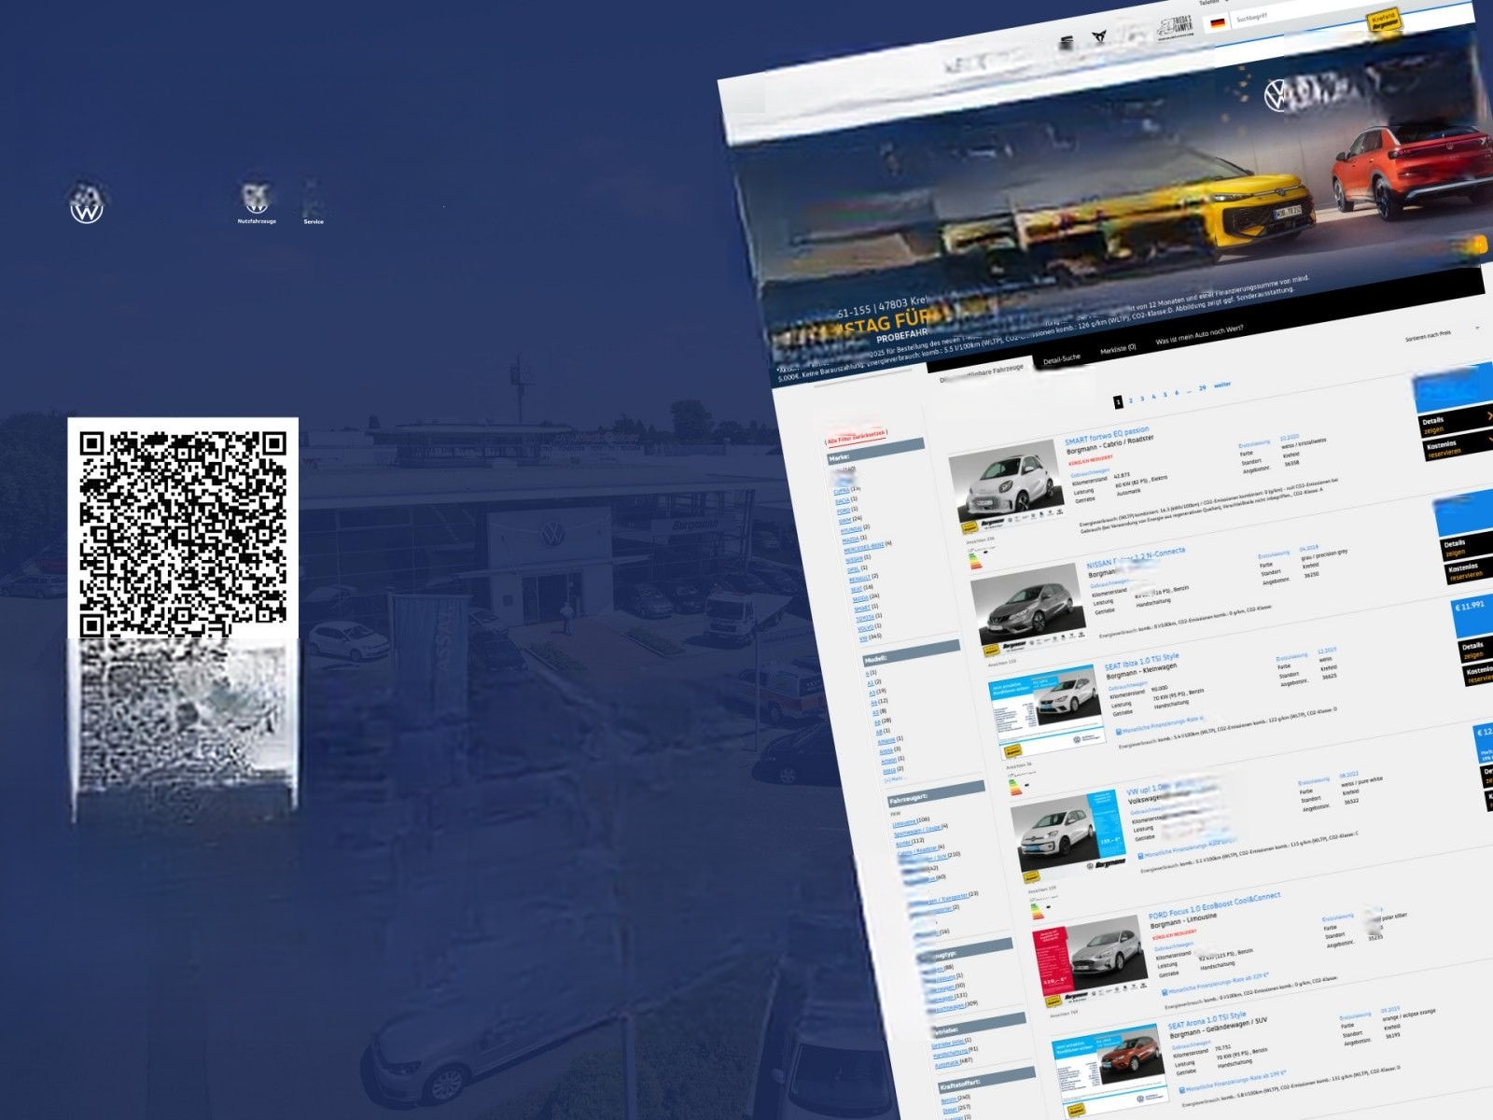
Task: Click the Freda's Camper logo
Action: click(1176, 30)
